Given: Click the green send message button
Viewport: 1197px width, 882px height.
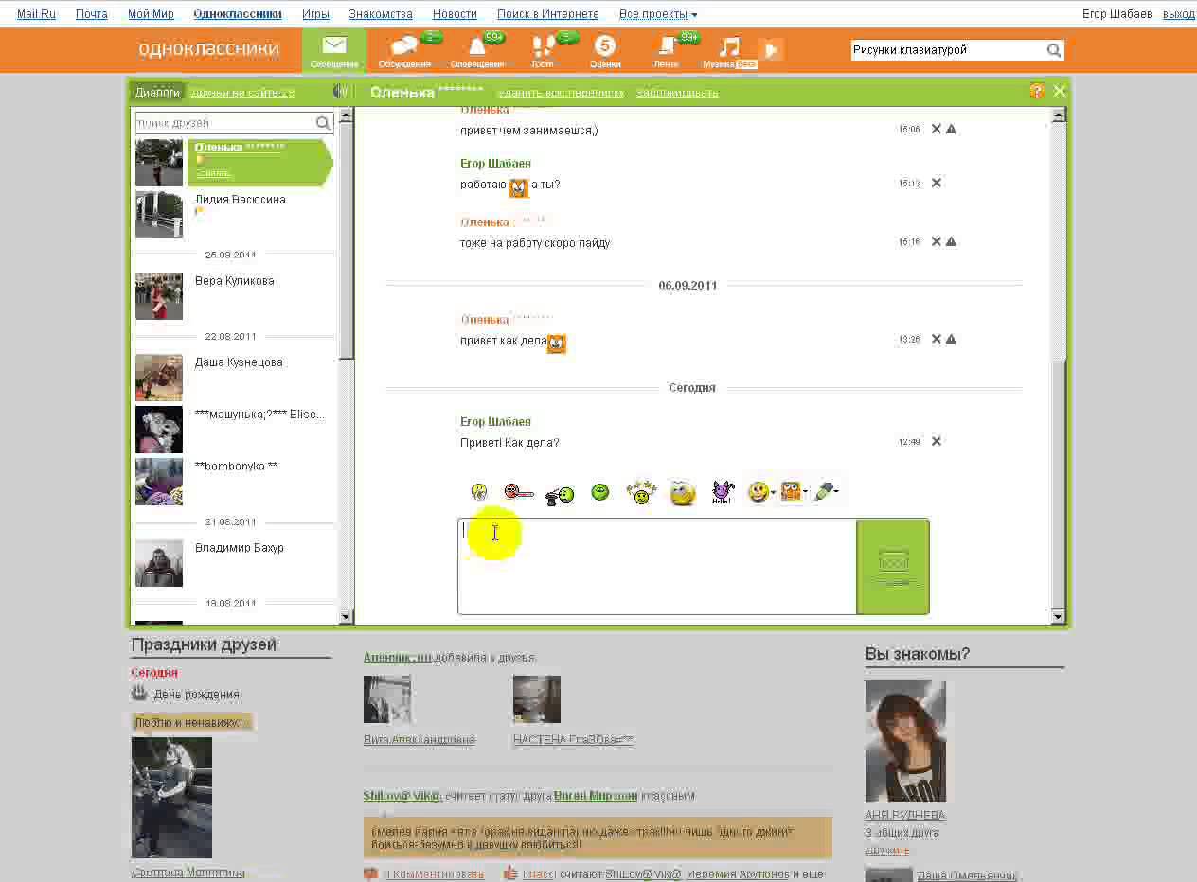Looking at the screenshot, I should (893, 566).
